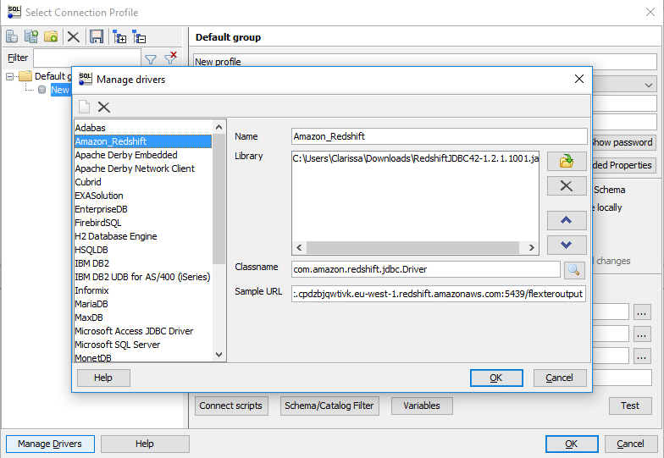
Task: Select HSQLDB driver
Action: (143, 250)
